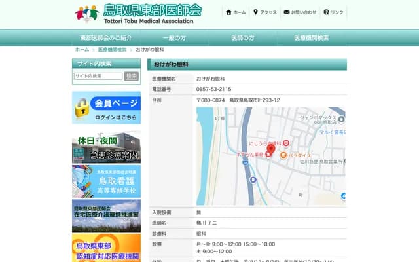This screenshot has height=262, width=419.
Task: Click the リンク globe icon
Action: pos(326,12)
